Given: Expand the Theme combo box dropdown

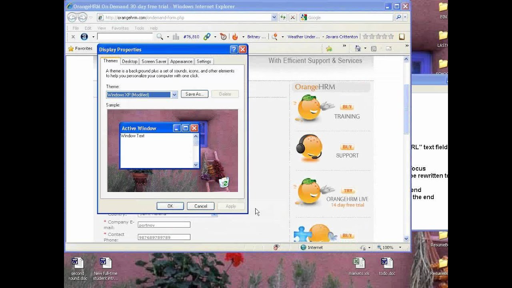Looking at the screenshot, I should tap(174, 95).
